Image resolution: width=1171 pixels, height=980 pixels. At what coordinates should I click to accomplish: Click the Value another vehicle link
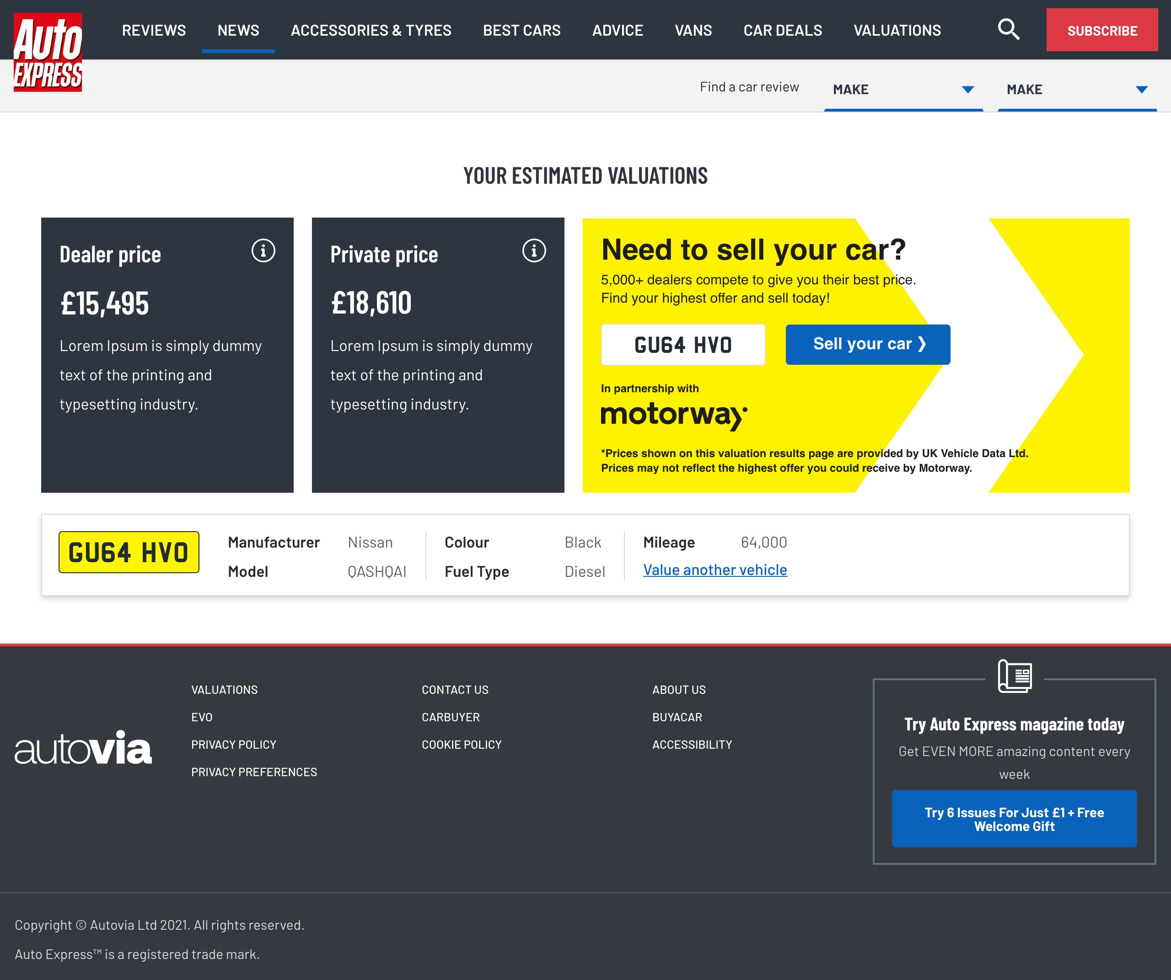[715, 569]
